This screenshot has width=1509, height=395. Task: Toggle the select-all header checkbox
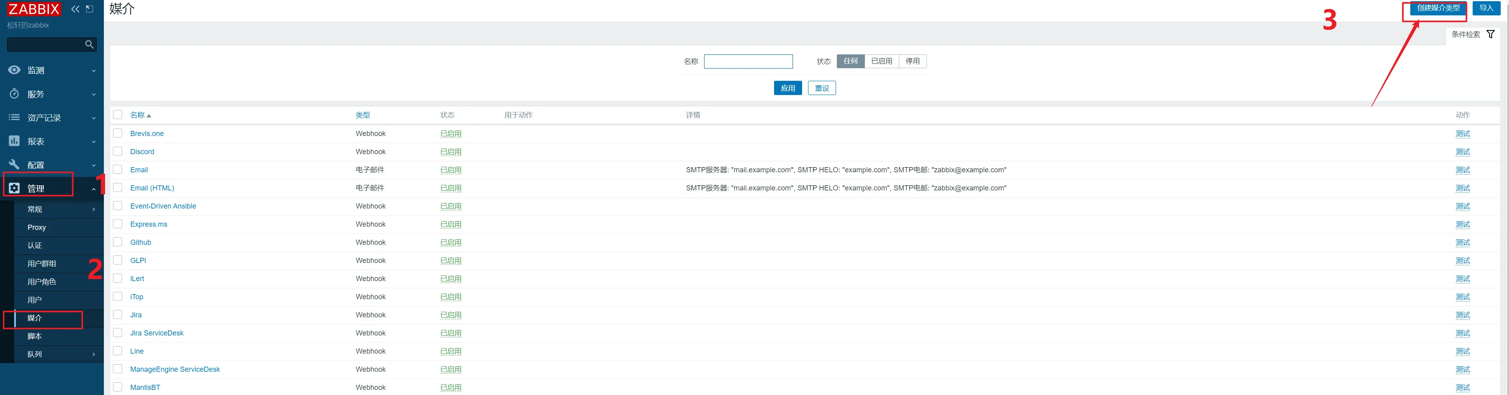pyautogui.click(x=118, y=115)
